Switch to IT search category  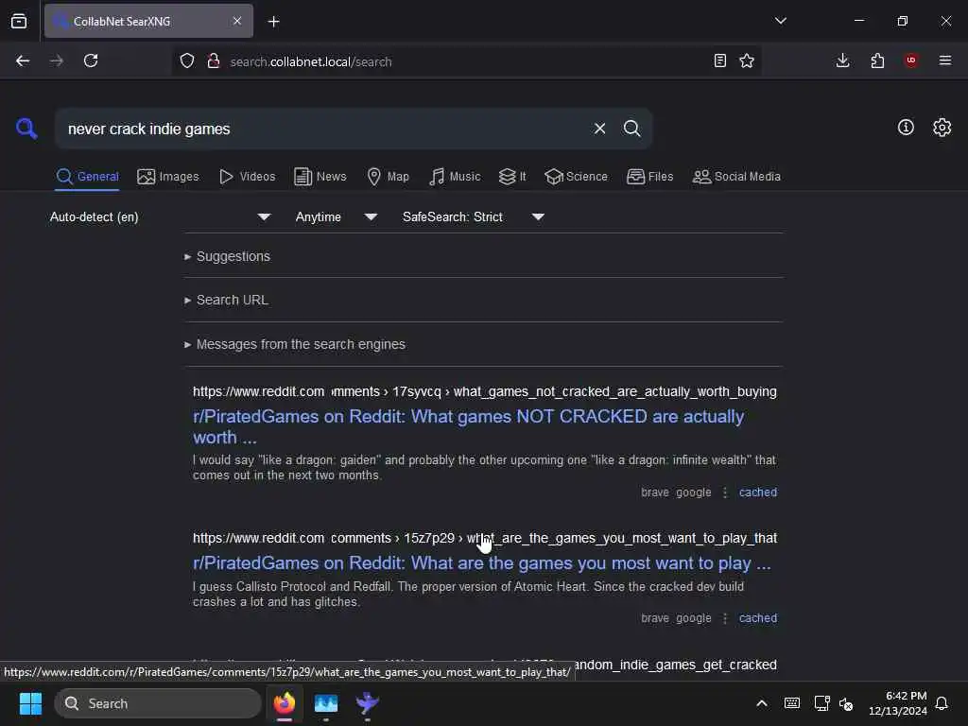(511, 177)
